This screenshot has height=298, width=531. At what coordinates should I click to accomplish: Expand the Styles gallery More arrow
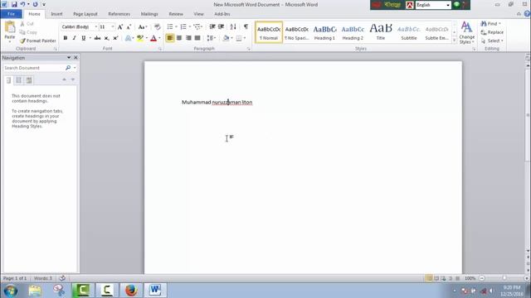click(x=455, y=41)
